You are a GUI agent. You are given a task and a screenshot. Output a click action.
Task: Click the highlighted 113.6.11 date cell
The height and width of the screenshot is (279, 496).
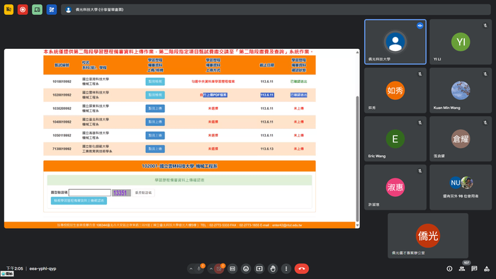(267, 95)
